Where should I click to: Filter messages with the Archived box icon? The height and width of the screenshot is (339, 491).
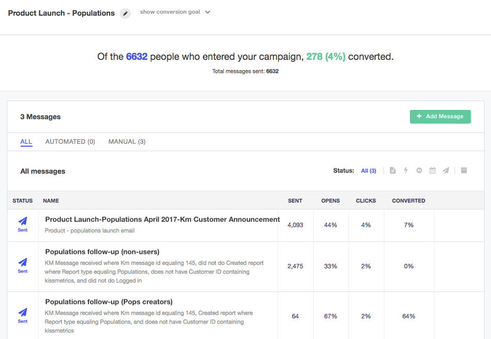click(x=464, y=170)
